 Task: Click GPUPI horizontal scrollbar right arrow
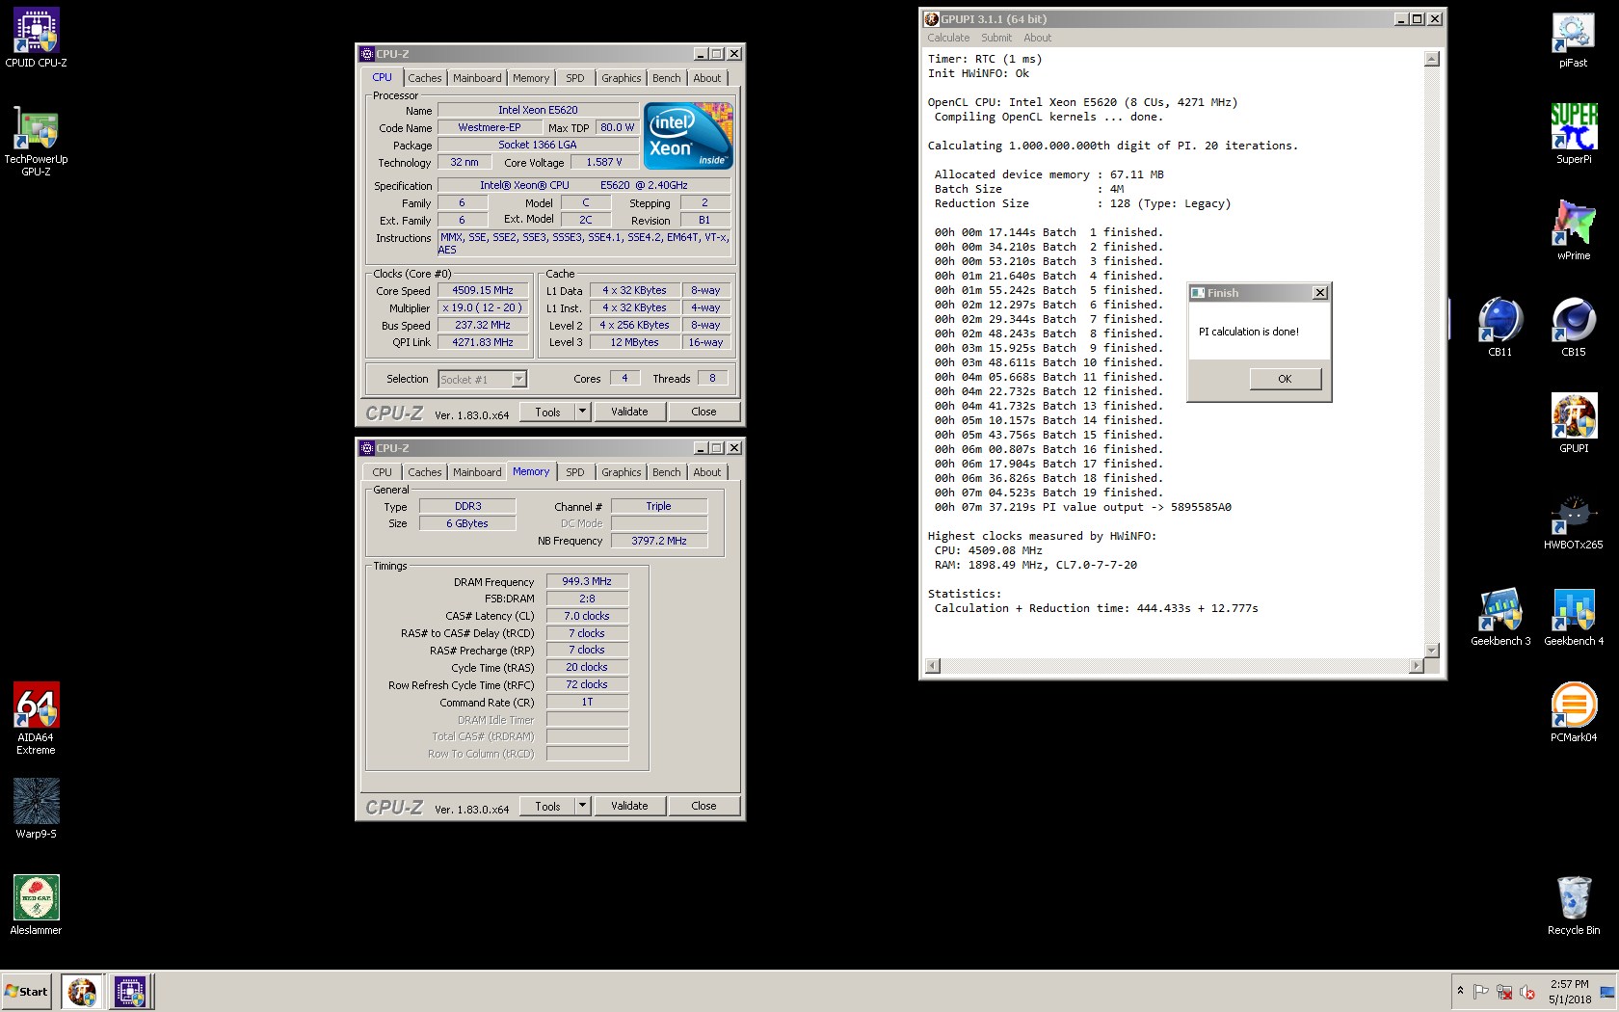[x=1416, y=665]
